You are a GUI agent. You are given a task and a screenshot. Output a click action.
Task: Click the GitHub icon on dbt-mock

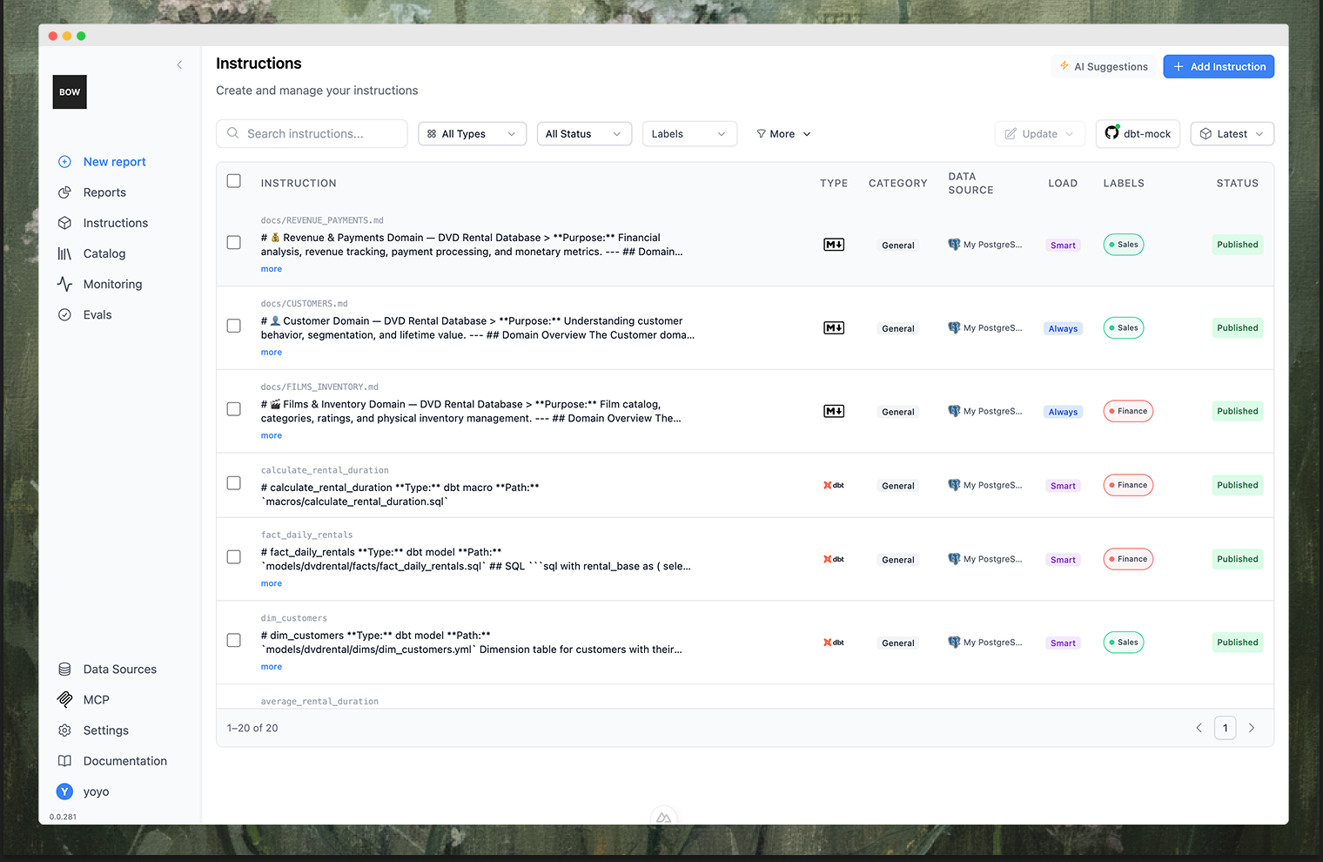(x=1111, y=132)
